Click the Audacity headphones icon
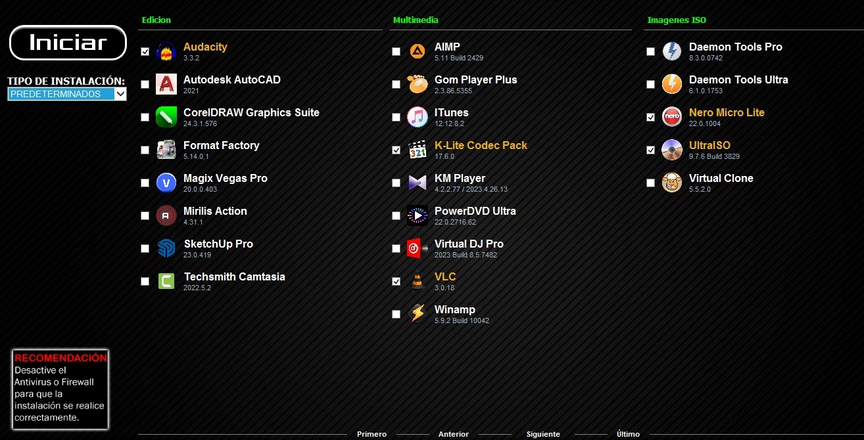Viewport: 864px width, 440px height. [x=166, y=52]
